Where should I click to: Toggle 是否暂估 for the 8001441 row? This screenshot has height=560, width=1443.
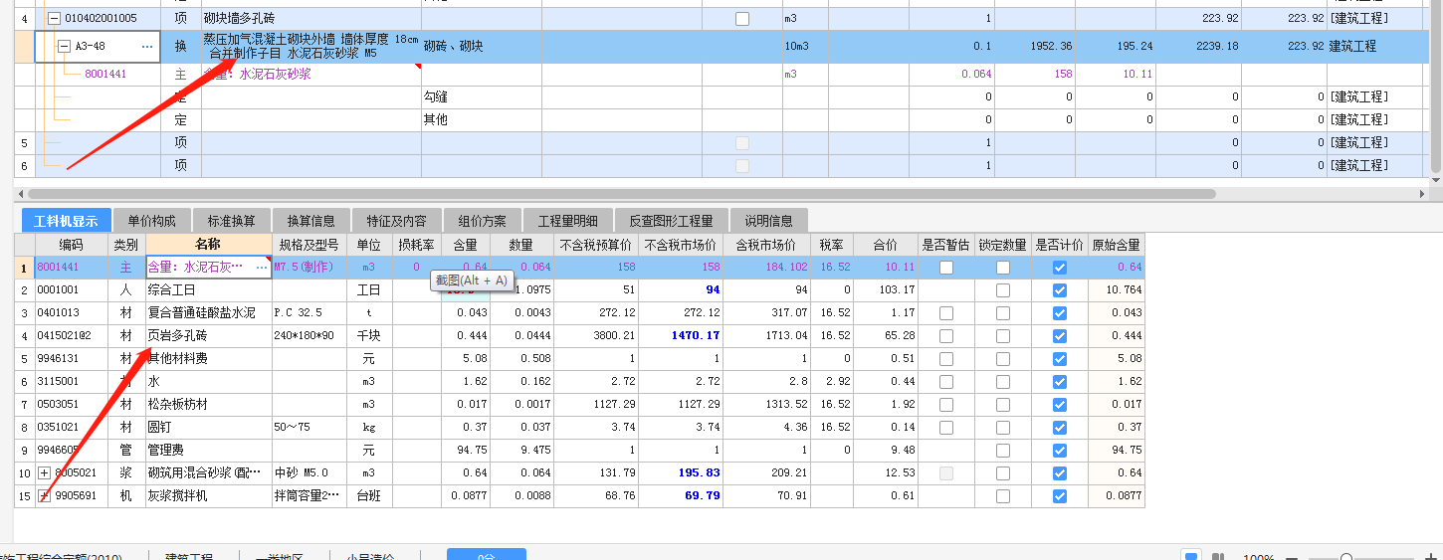coord(946,268)
